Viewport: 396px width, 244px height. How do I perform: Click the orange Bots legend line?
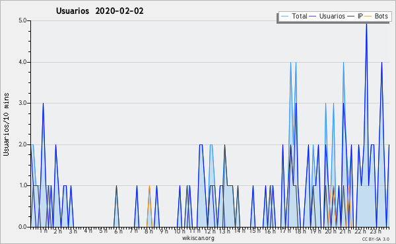point(368,16)
